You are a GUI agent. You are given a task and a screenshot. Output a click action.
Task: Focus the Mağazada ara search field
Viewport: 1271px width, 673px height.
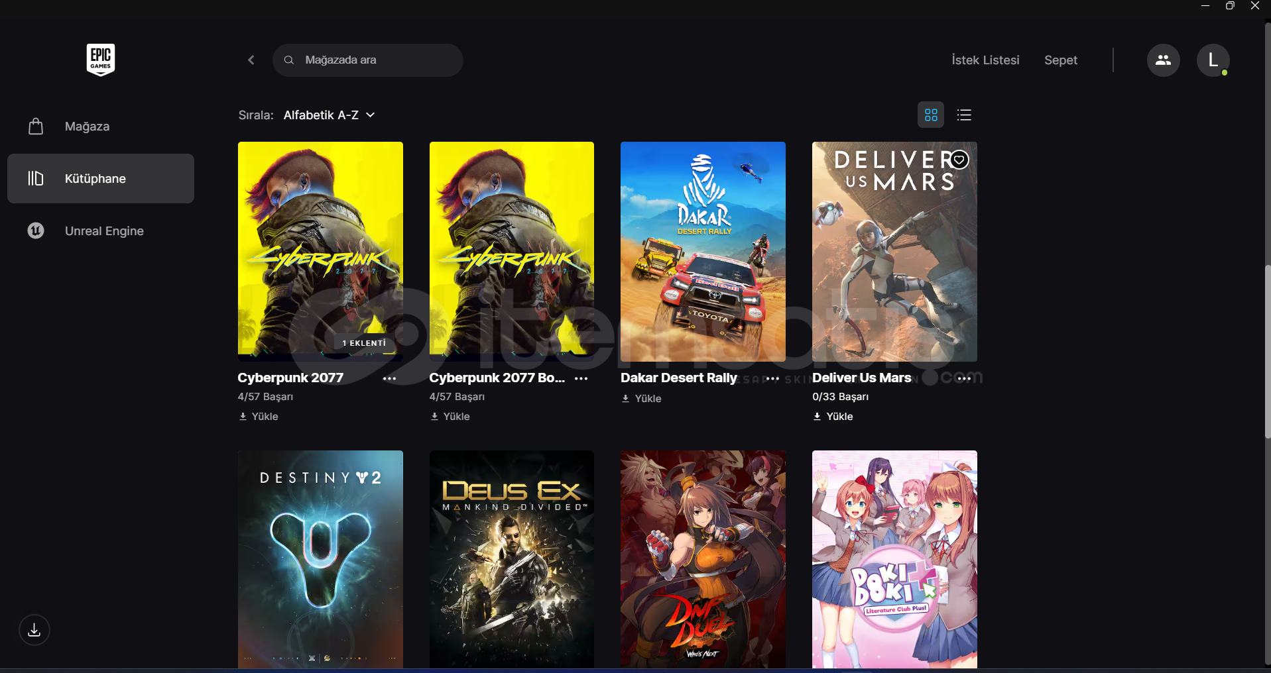point(368,60)
